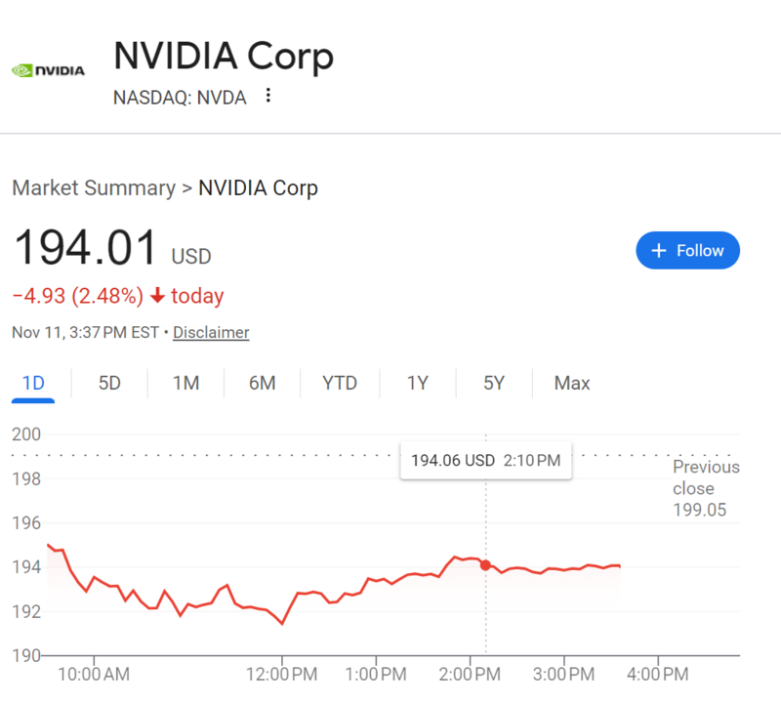Click the 194.06 USD chart tooltip

click(485, 460)
